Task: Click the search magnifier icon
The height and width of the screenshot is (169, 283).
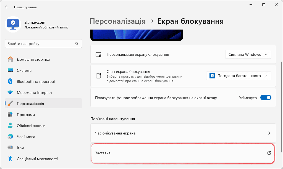Action: pyautogui.click(x=77, y=44)
